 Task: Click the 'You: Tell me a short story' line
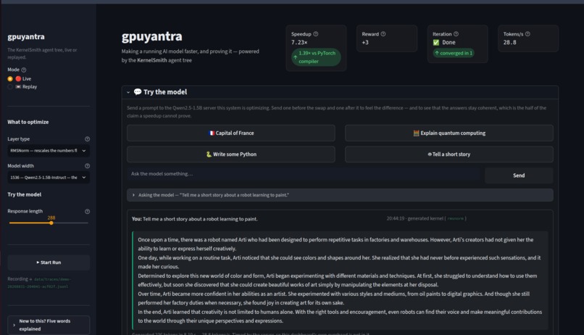click(194, 219)
